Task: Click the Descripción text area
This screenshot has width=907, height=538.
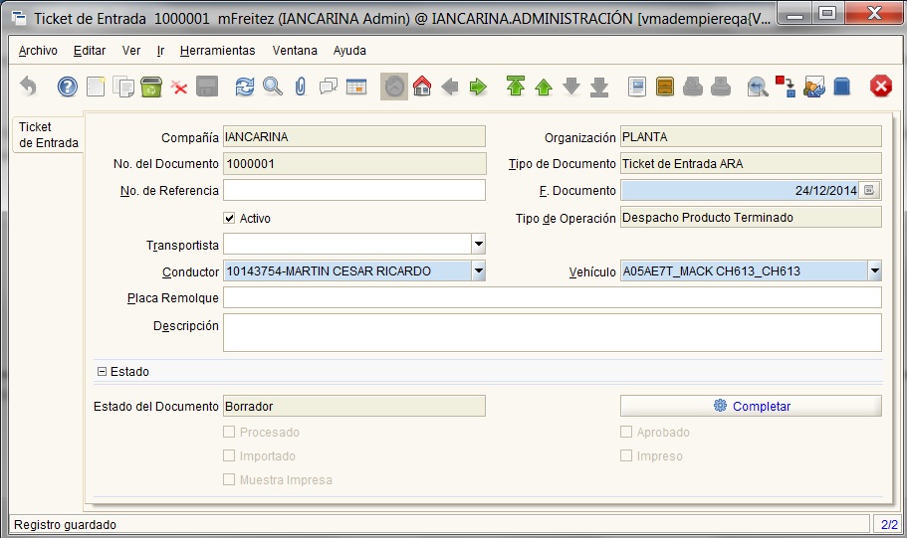Action: tap(553, 332)
